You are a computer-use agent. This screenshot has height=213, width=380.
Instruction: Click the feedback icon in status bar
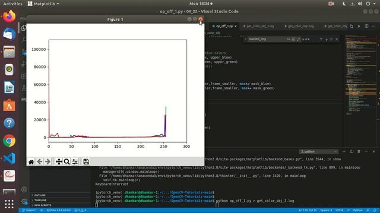pyautogui.click(x=368, y=211)
